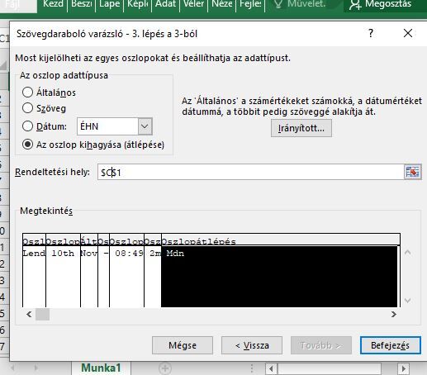The height and width of the screenshot is (375, 427).
Task: Switch to the Munka1 sheet tab
Action: 101,368
